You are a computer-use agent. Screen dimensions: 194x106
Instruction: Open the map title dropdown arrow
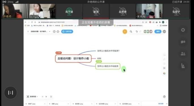point(50,32)
